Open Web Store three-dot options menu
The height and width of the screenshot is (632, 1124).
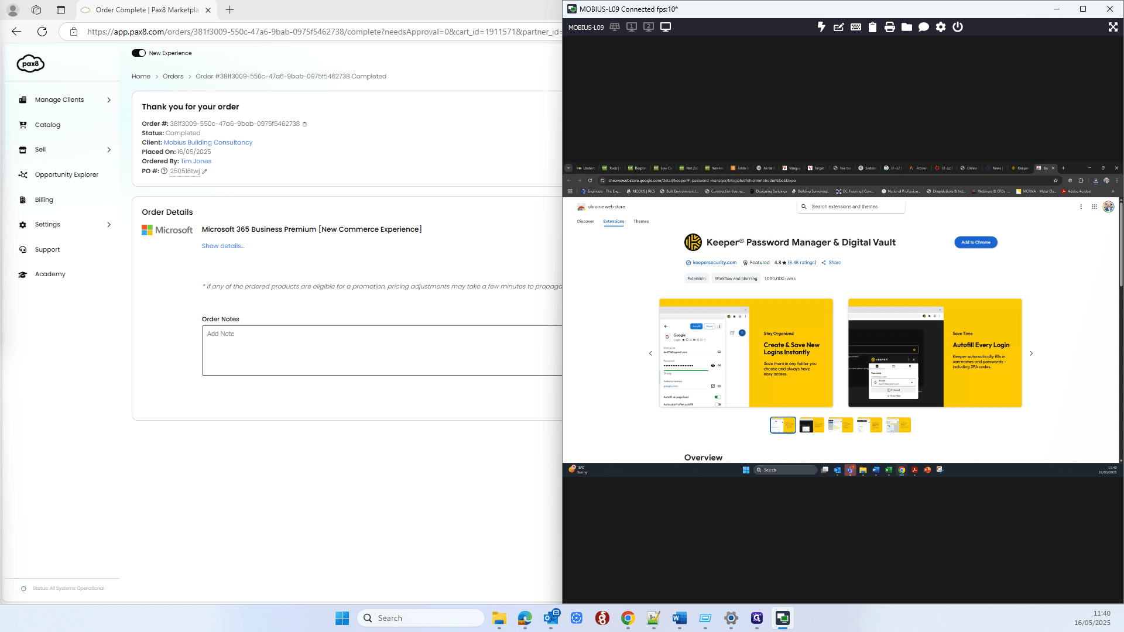1081,207
